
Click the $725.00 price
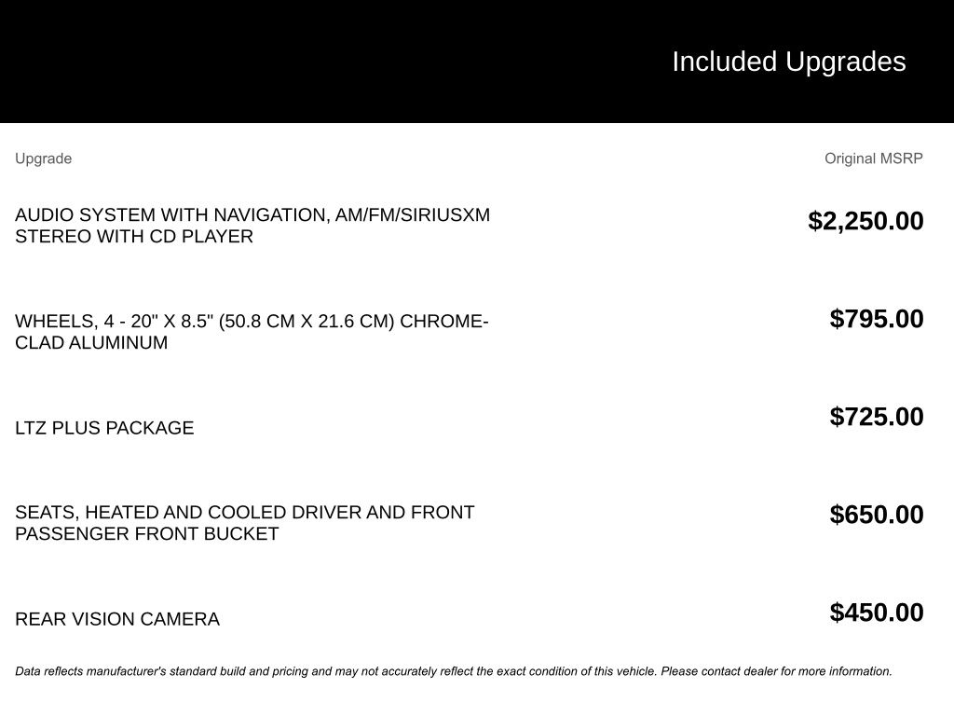[877, 417]
